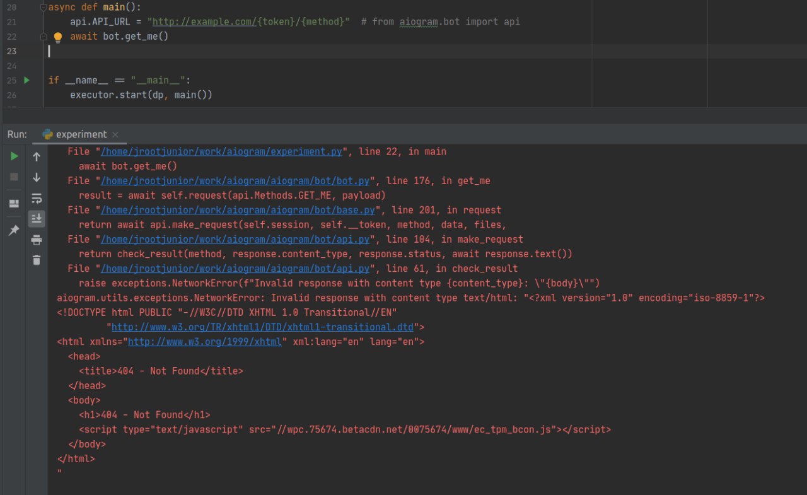
Task: Open the experiment.py traceback link
Action: 222,152
